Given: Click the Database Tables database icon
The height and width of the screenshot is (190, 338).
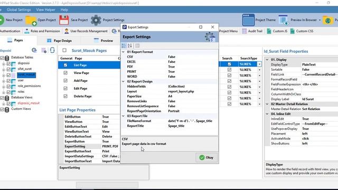Looking at the screenshot, I should 7,58.
